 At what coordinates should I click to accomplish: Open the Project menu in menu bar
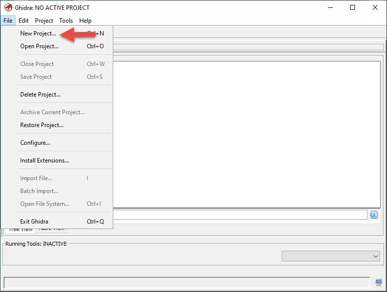point(44,21)
